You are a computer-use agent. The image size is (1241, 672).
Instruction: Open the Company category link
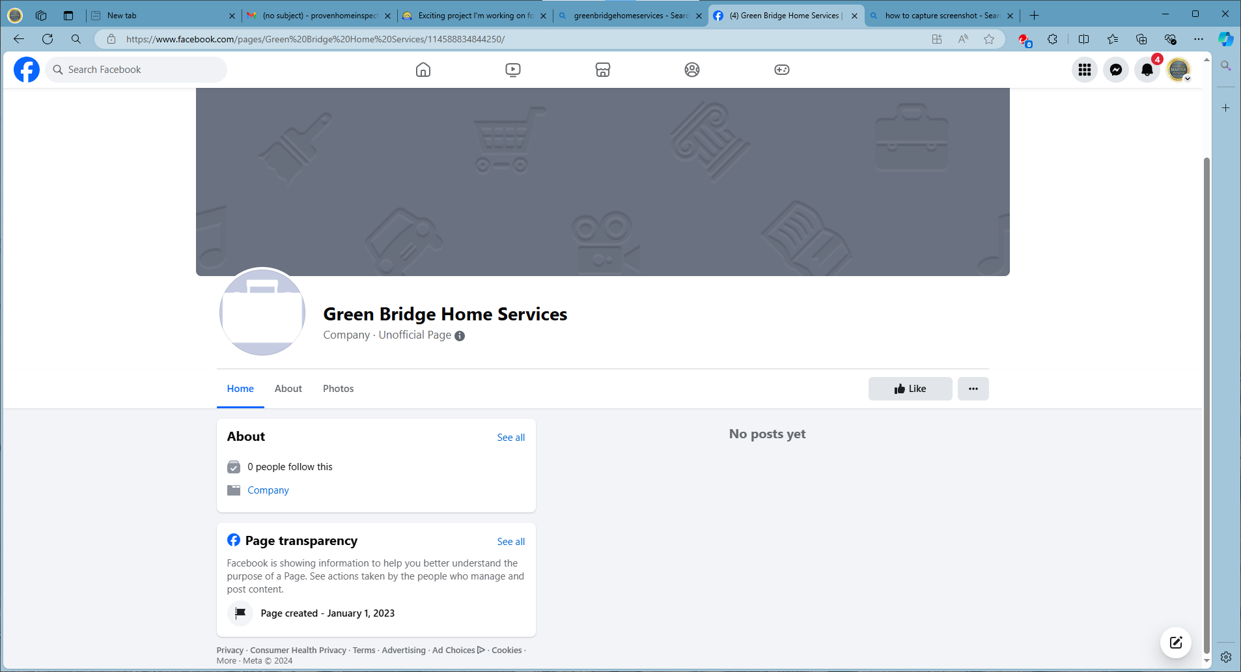(x=268, y=490)
